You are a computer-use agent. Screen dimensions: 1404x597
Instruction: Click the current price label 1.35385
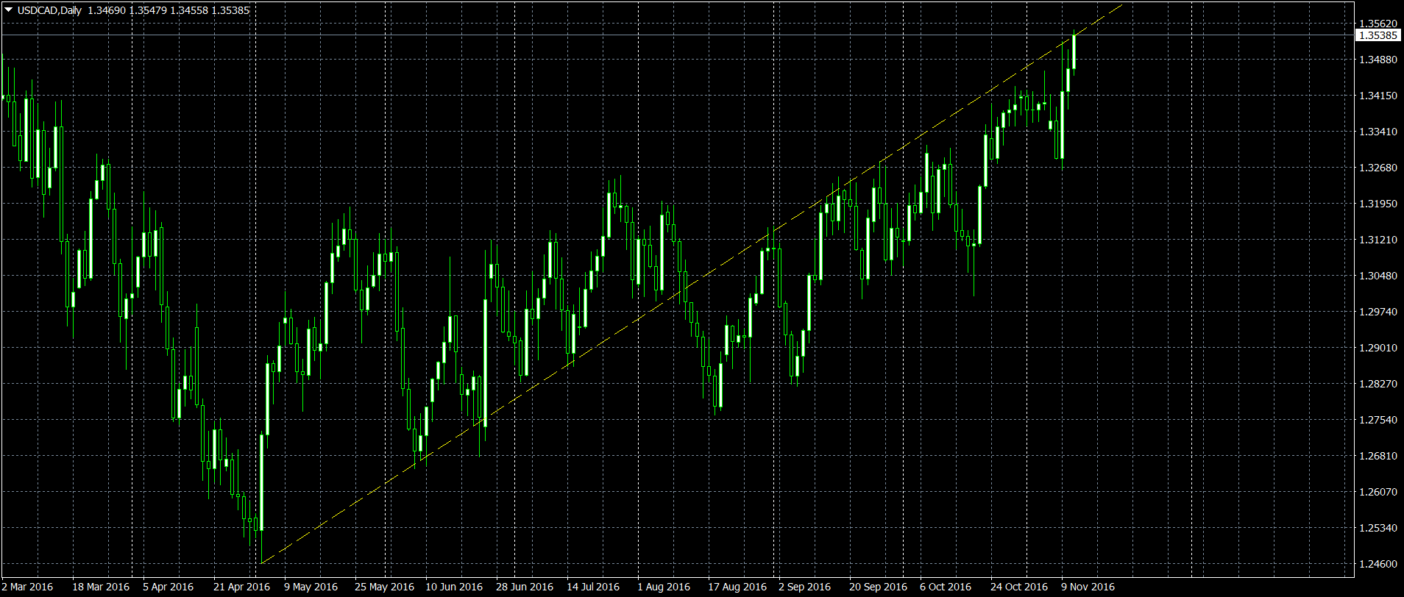1378,35
